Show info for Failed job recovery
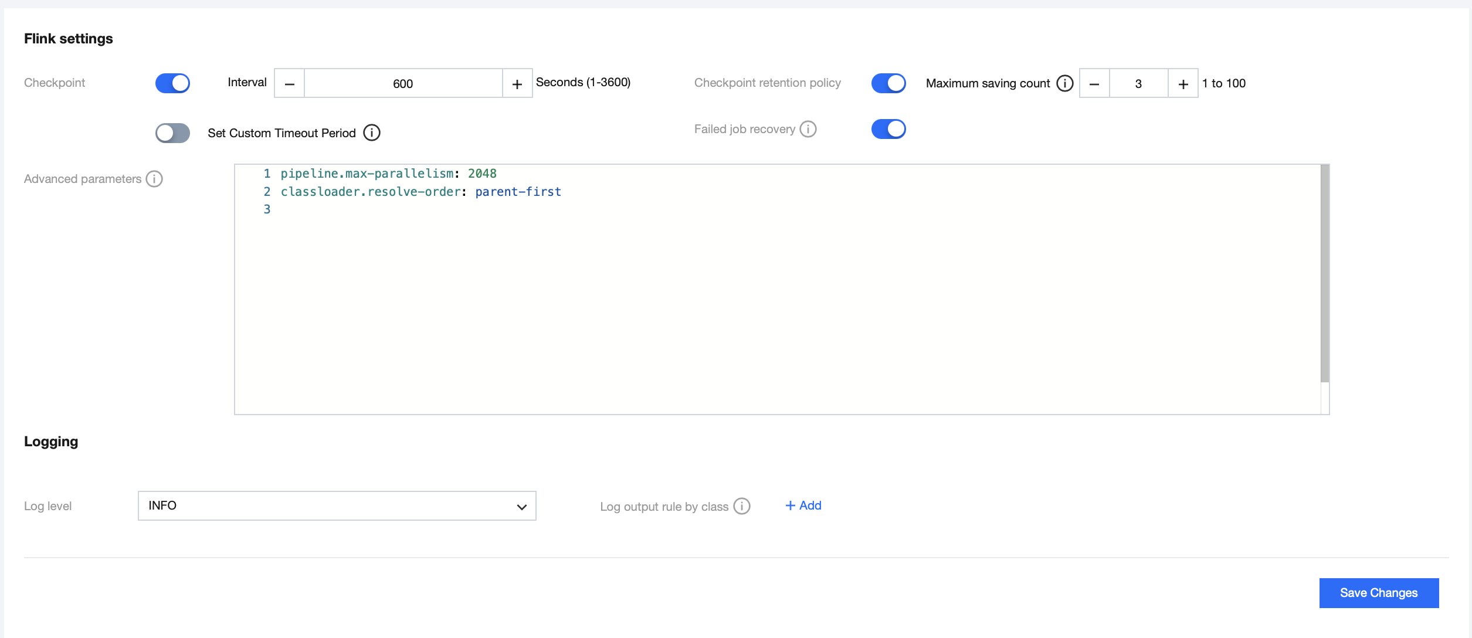This screenshot has width=1472, height=638. pyautogui.click(x=808, y=129)
